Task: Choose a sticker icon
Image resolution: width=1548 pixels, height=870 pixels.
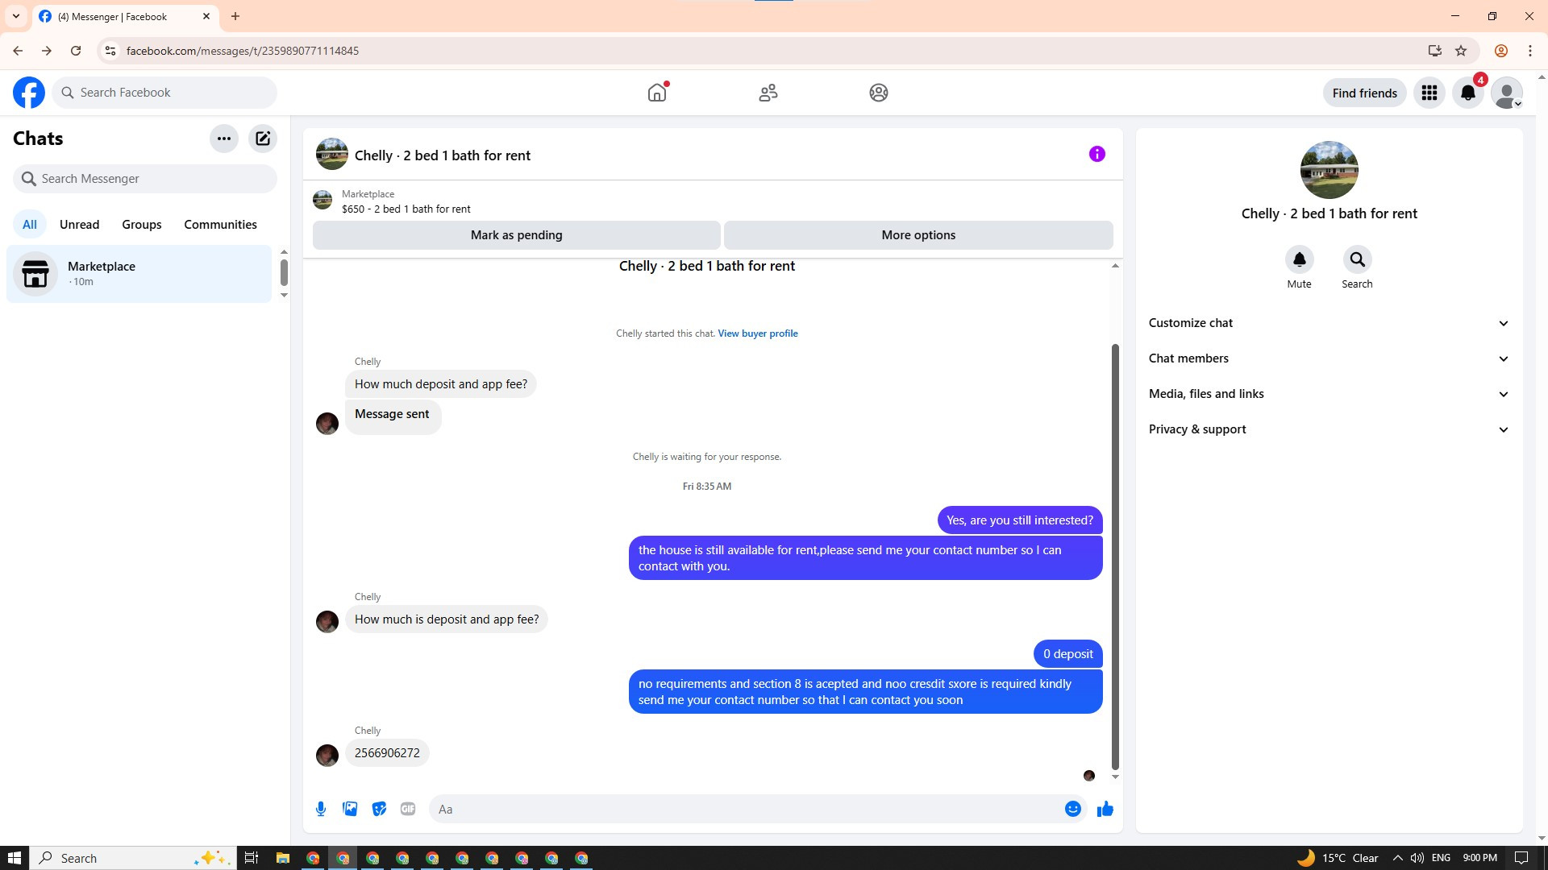Action: [x=379, y=809]
